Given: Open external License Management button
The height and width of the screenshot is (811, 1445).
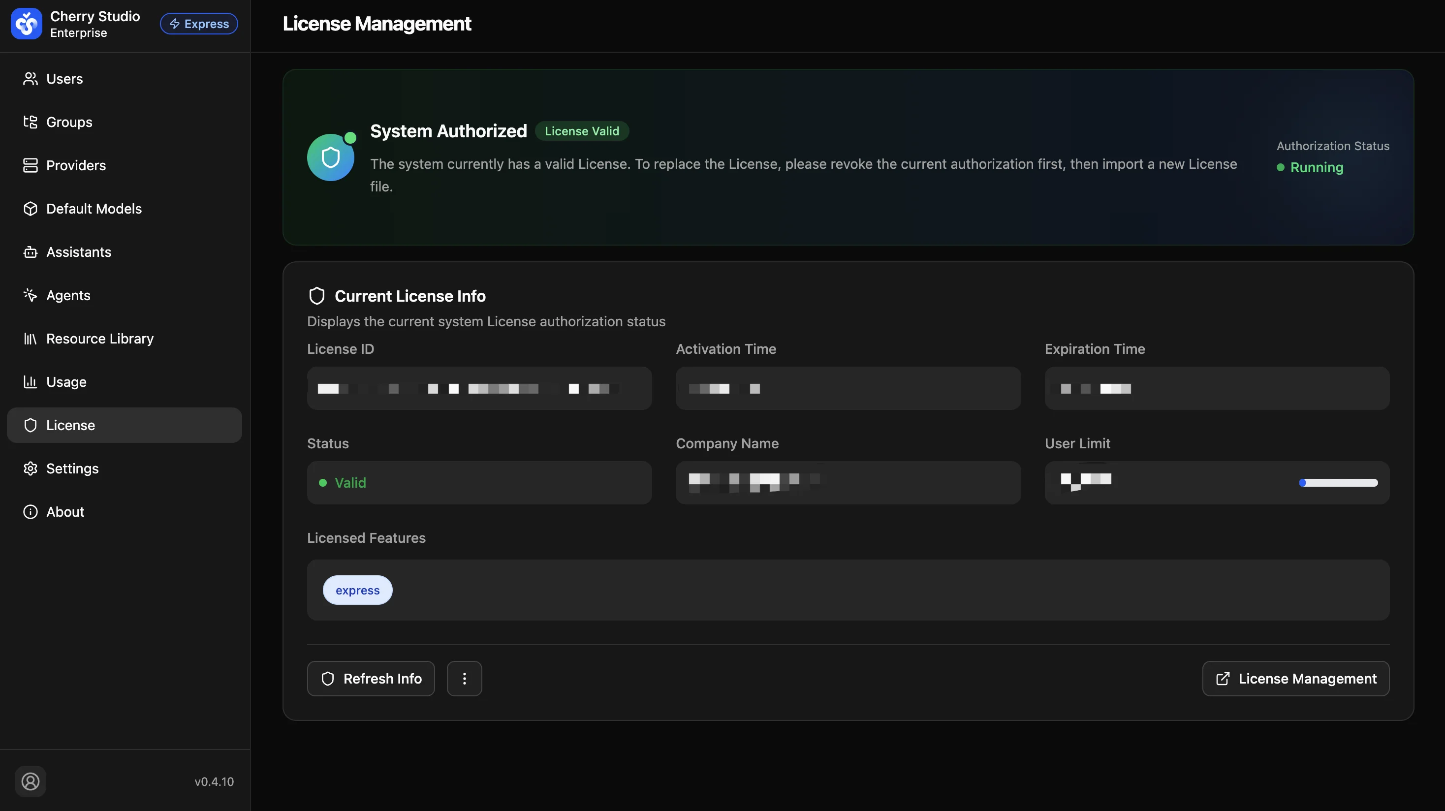Looking at the screenshot, I should point(1296,679).
